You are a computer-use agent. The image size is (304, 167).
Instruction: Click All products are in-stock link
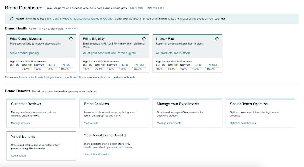pos(173,53)
